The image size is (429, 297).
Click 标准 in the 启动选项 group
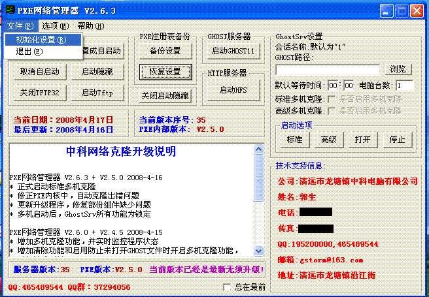point(295,140)
